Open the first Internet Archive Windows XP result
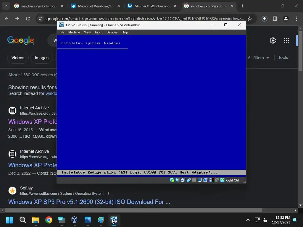This screenshot has height=227, width=303. (33, 122)
